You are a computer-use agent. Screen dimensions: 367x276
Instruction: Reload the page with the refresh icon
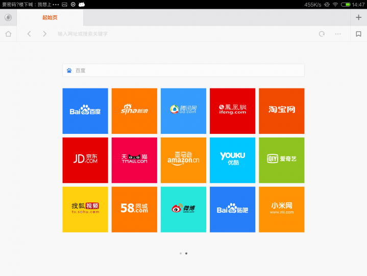[x=322, y=34]
